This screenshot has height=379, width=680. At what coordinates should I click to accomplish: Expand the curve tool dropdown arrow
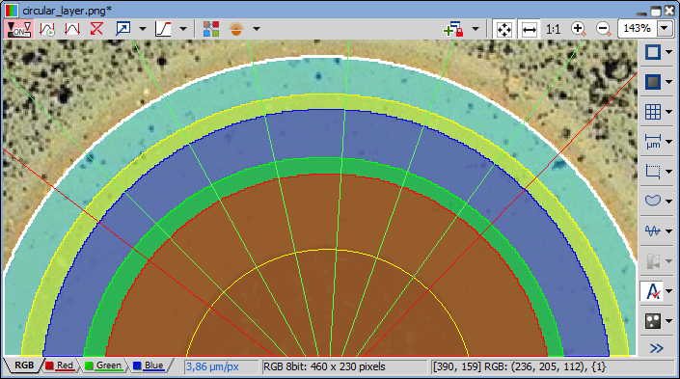point(183,29)
